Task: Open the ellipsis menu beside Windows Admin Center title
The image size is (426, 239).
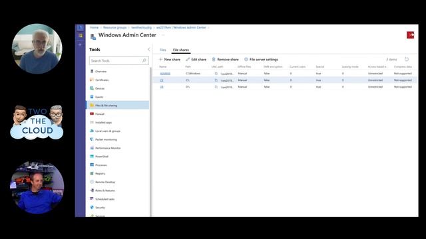Action: point(163,35)
